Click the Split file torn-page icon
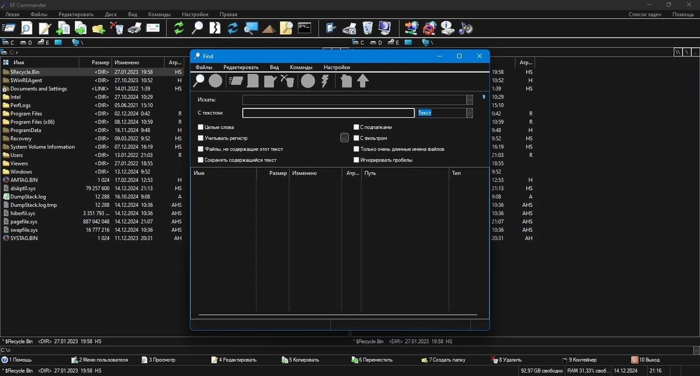This screenshot has width=700, height=376. point(215,27)
